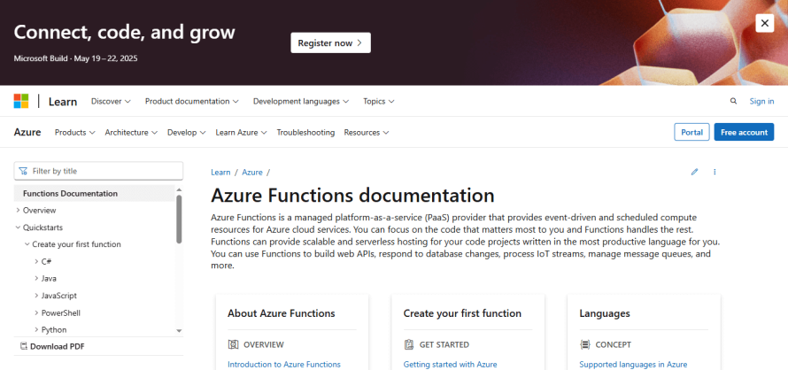Click the Learn breadcrumb link

click(x=220, y=172)
